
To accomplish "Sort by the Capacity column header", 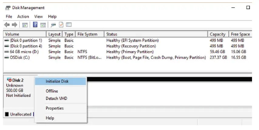I will point(218,34).
